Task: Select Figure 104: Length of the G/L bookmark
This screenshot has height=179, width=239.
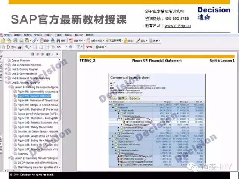Action: (x=38, y=136)
